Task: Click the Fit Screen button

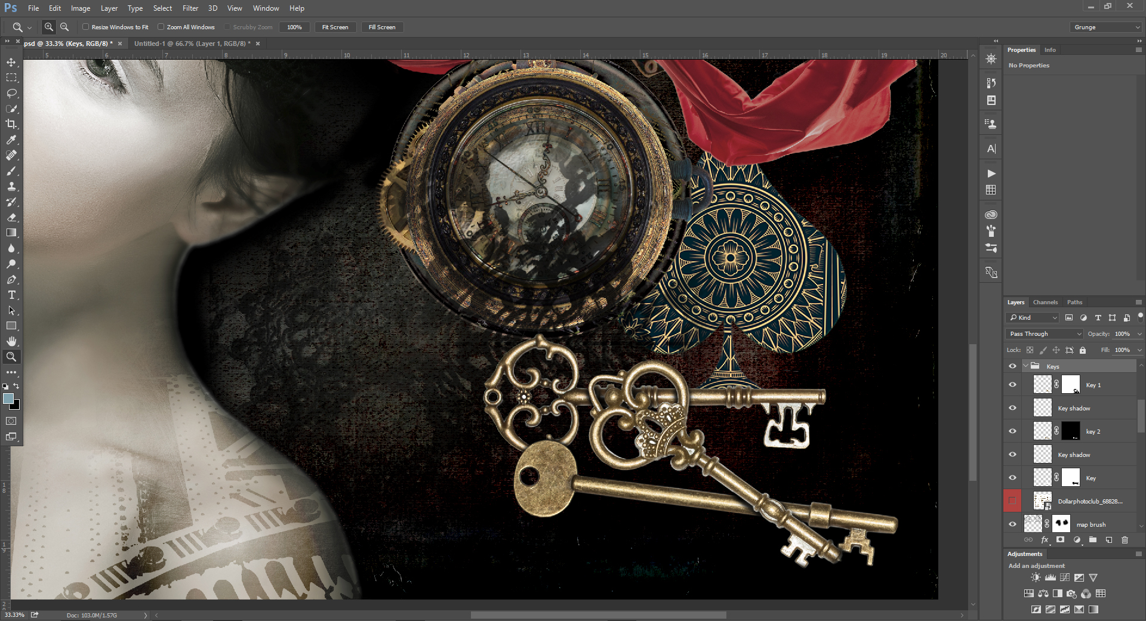Action: tap(335, 27)
